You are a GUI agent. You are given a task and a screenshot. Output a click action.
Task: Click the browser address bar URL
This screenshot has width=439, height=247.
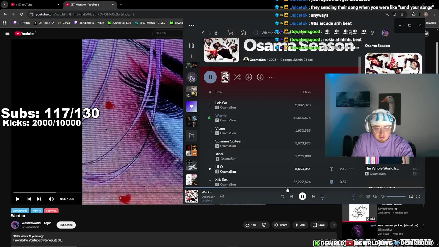[x=85, y=14]
